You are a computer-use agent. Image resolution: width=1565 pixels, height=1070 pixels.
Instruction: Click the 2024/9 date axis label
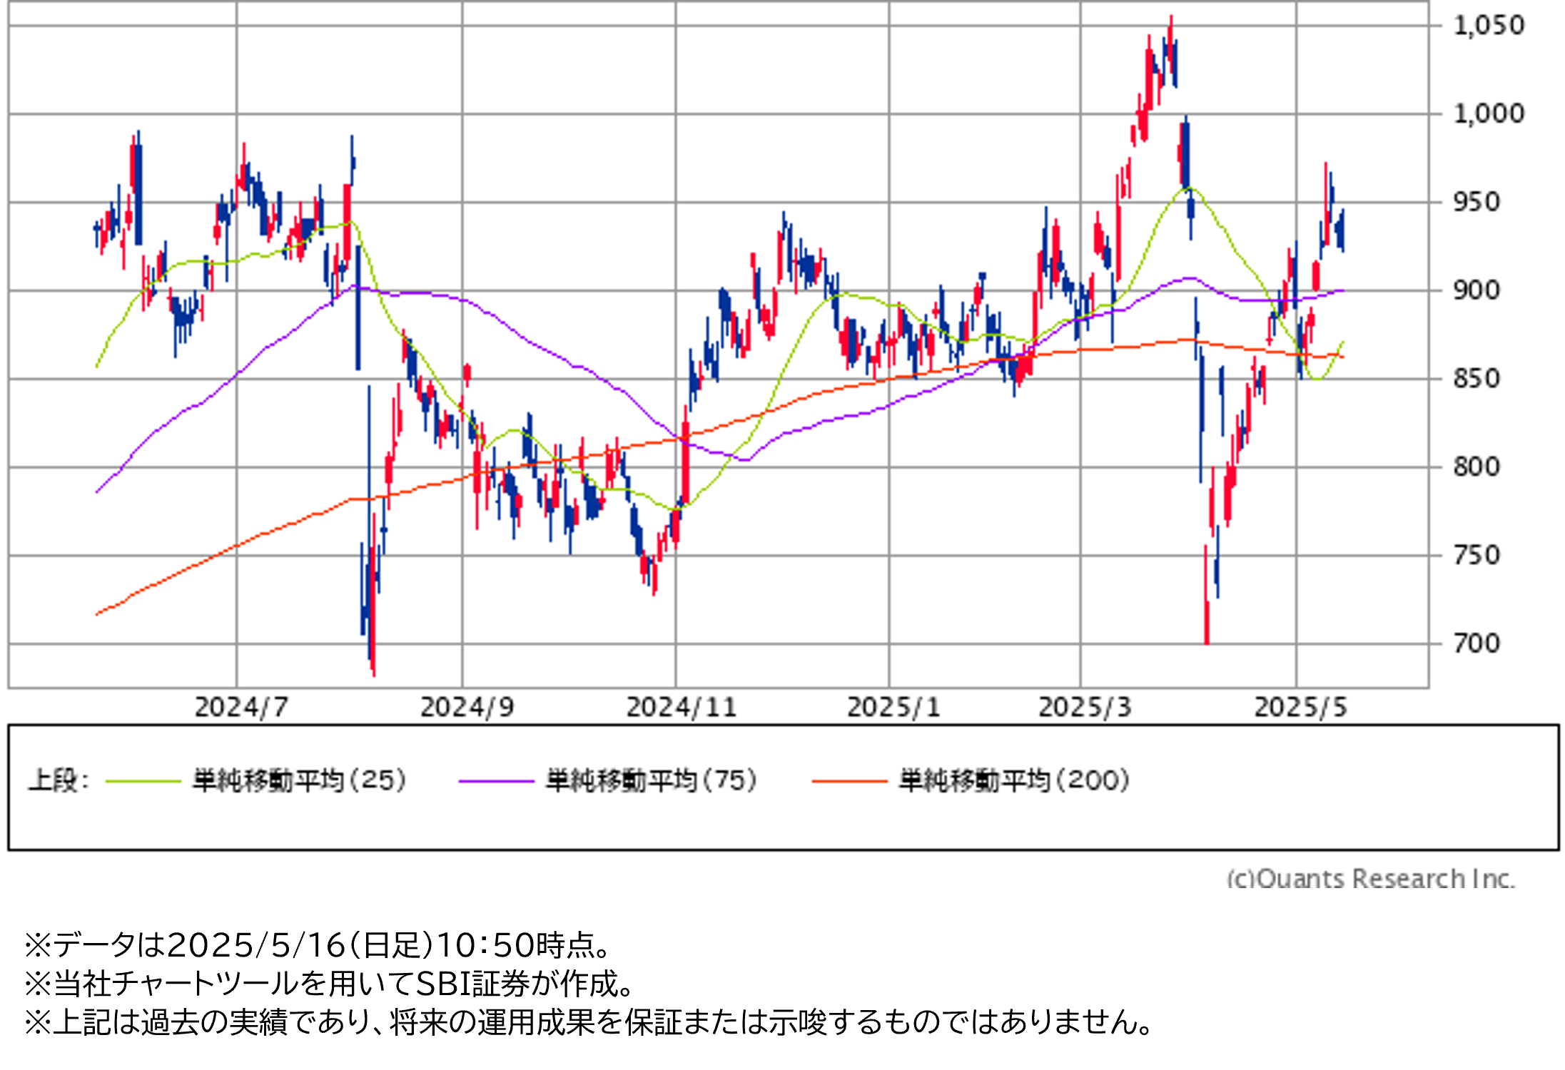[x=467, y=708]
